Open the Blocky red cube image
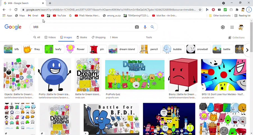 (183, 75)
